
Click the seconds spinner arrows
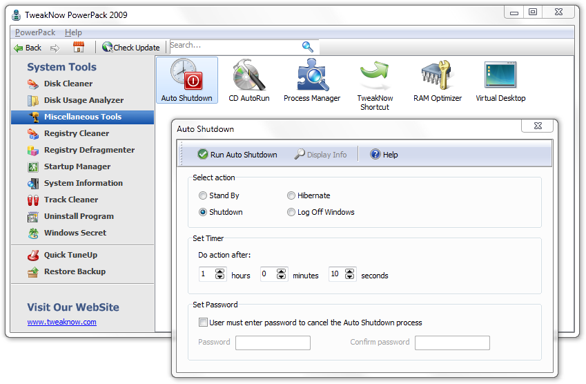(349, 274)
